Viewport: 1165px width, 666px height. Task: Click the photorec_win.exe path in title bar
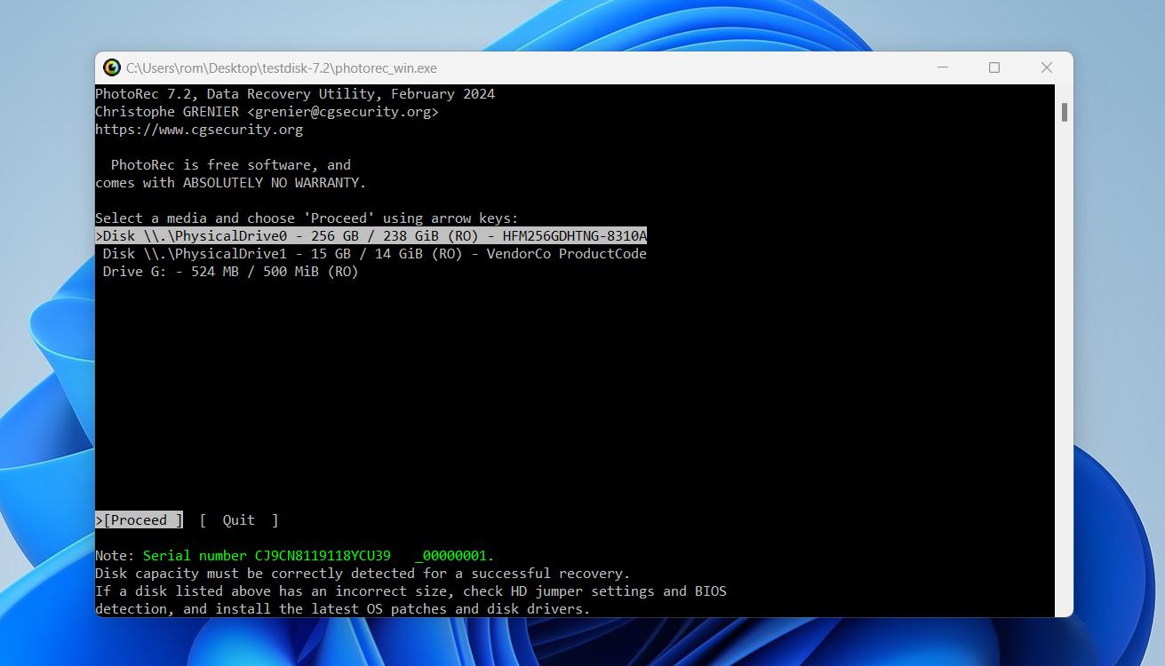pos(282,68)
